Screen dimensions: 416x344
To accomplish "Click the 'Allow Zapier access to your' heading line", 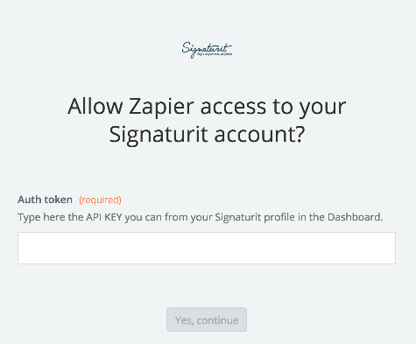I will [207, 107].
